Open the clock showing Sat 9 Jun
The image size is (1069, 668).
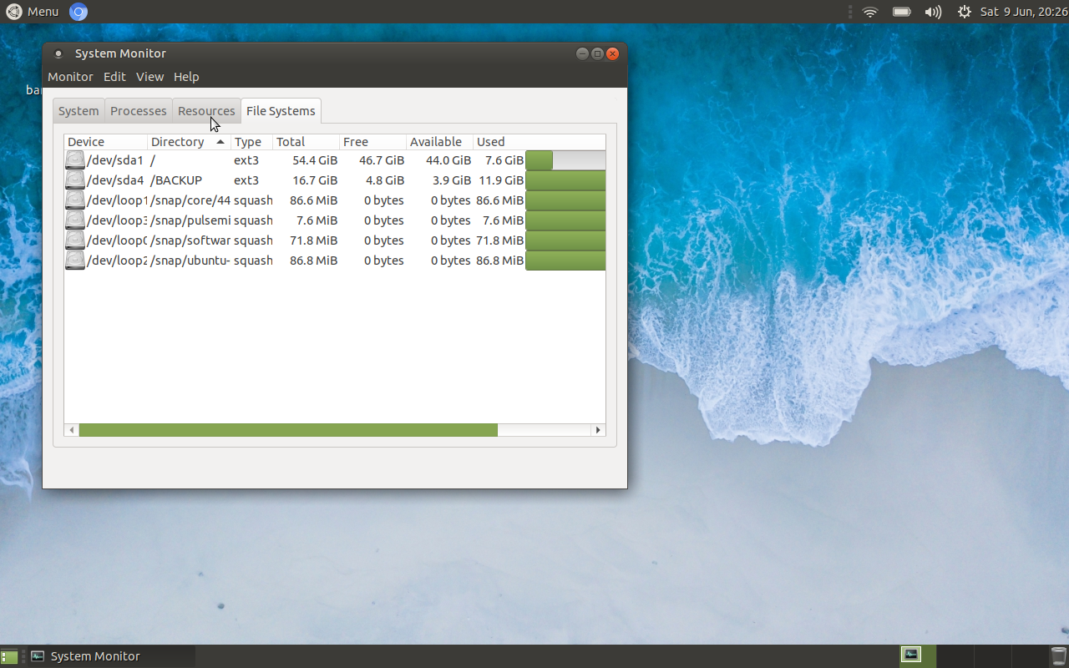(1024, 12)
